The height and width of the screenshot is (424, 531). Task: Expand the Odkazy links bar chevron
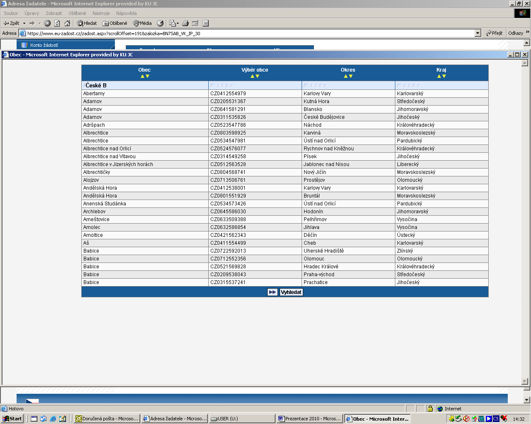click(x=528, y=32)
